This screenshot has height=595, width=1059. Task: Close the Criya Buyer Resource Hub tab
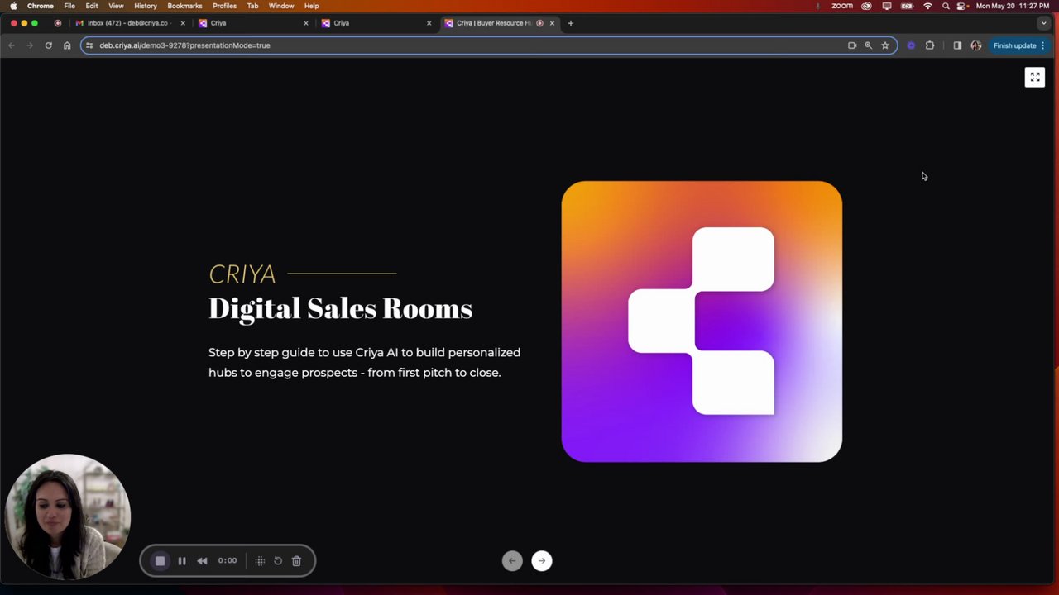(x=552, y=23)
